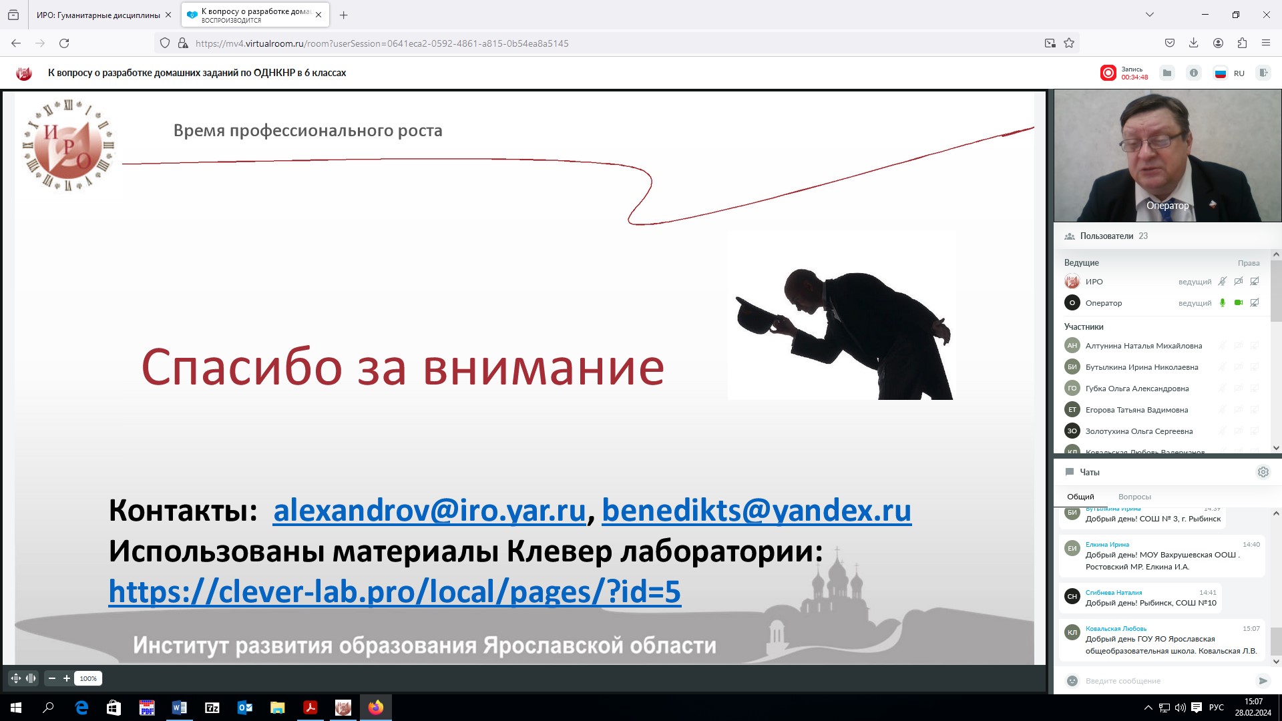Screen dimensions: 1282x721
Task: Click the exit room door icon
Action: [x=1263, y=73]
